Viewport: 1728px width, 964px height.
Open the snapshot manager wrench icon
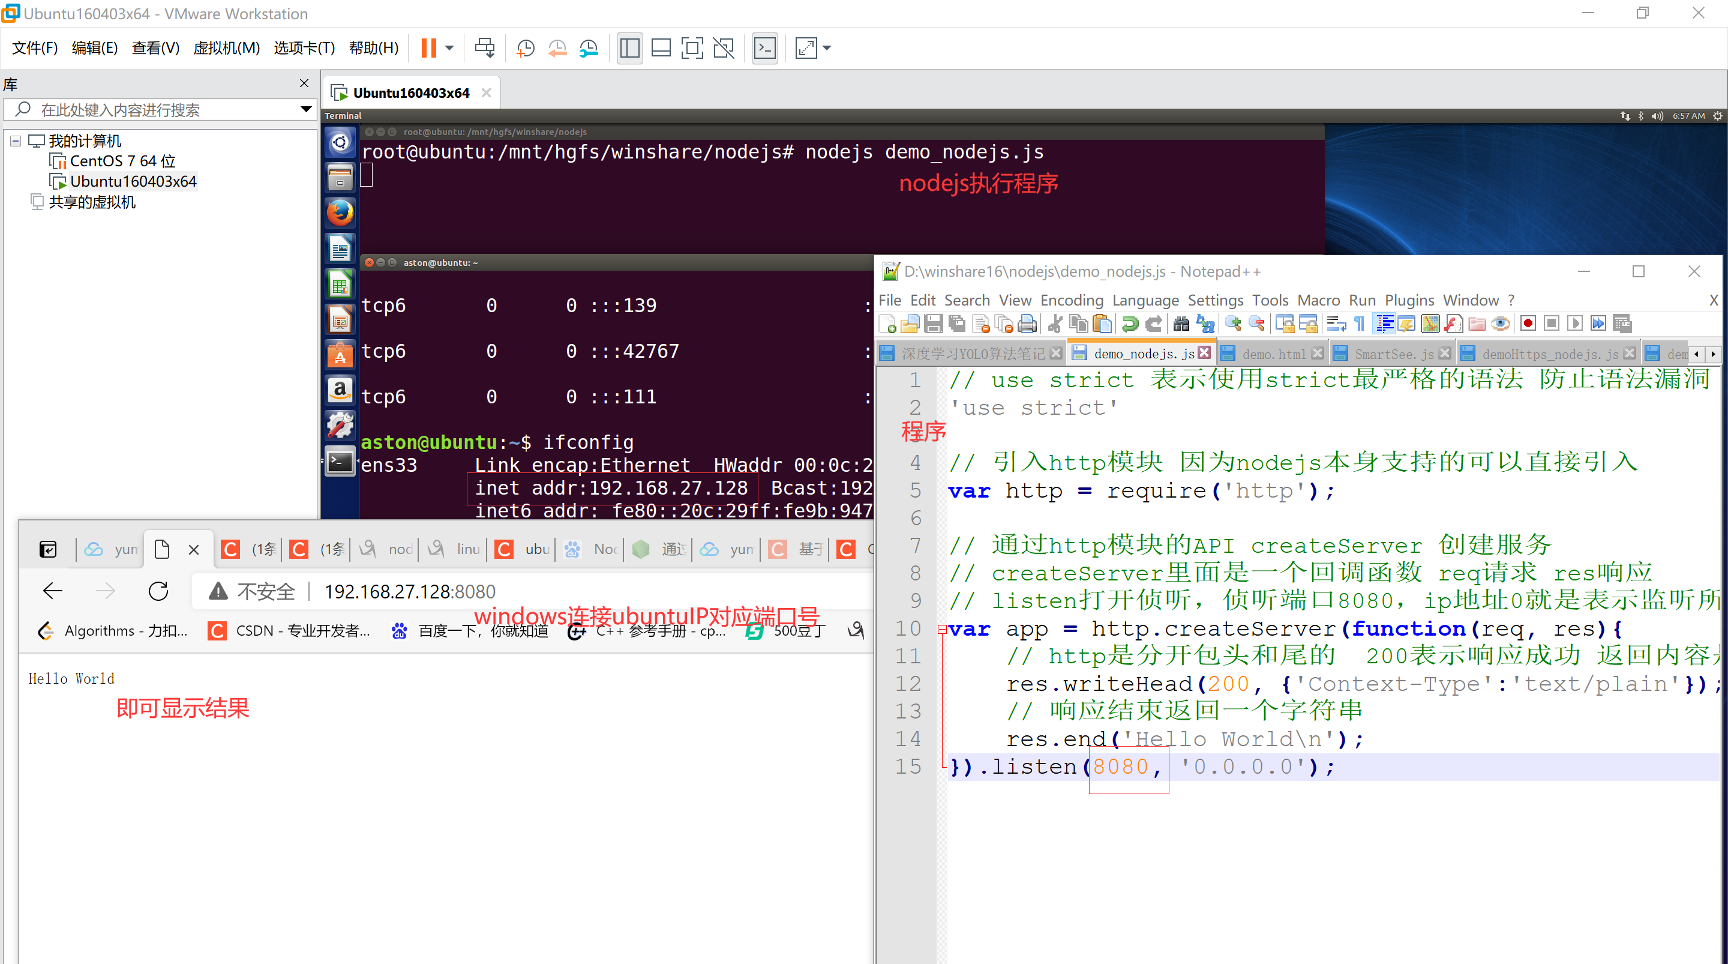coord(588,49)
